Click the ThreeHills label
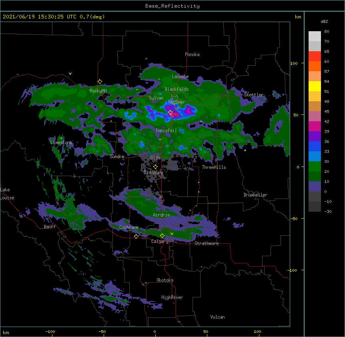 214,167
